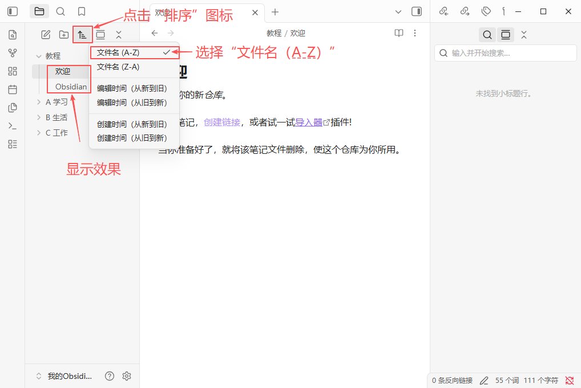Open more options three-dot menu

[415, 33]
